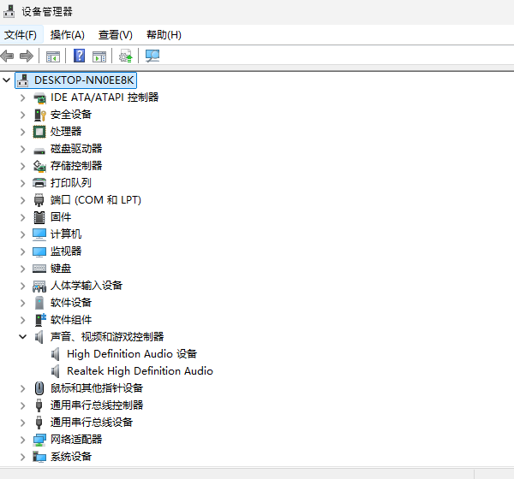514x479 pixels.
Task: Open the 帮助(H) menu
Action: [164, 35]
